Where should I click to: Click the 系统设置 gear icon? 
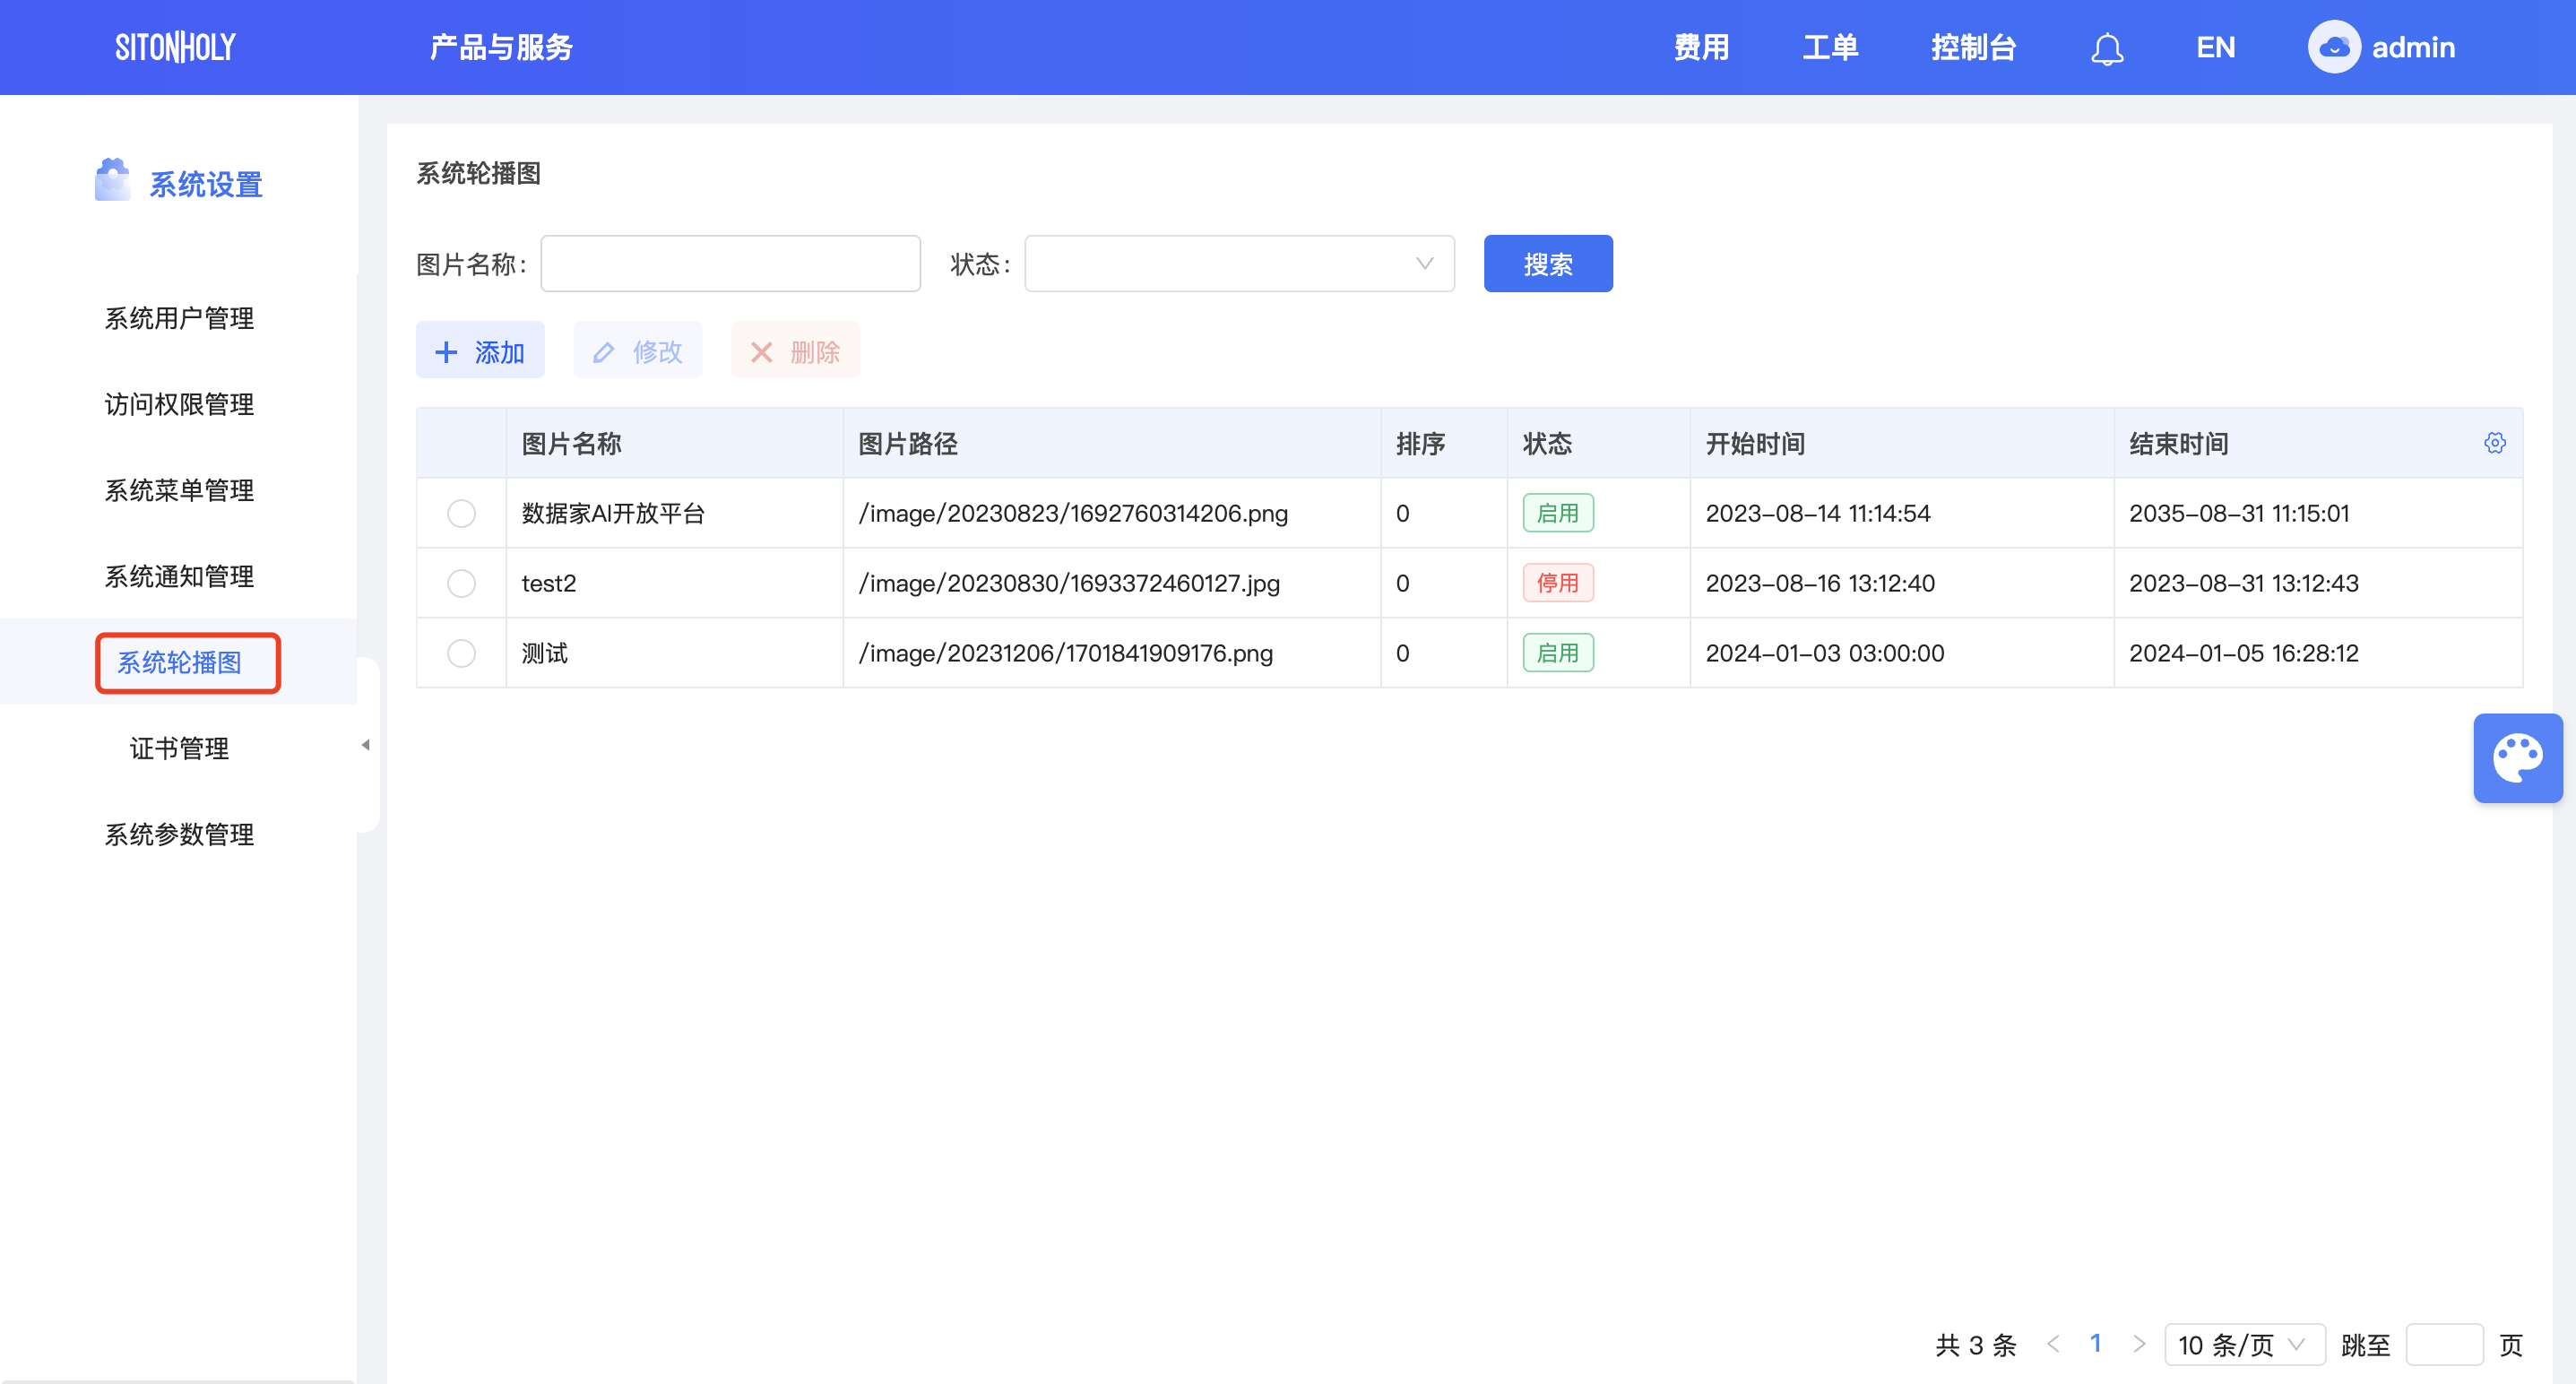pos(112,180)
